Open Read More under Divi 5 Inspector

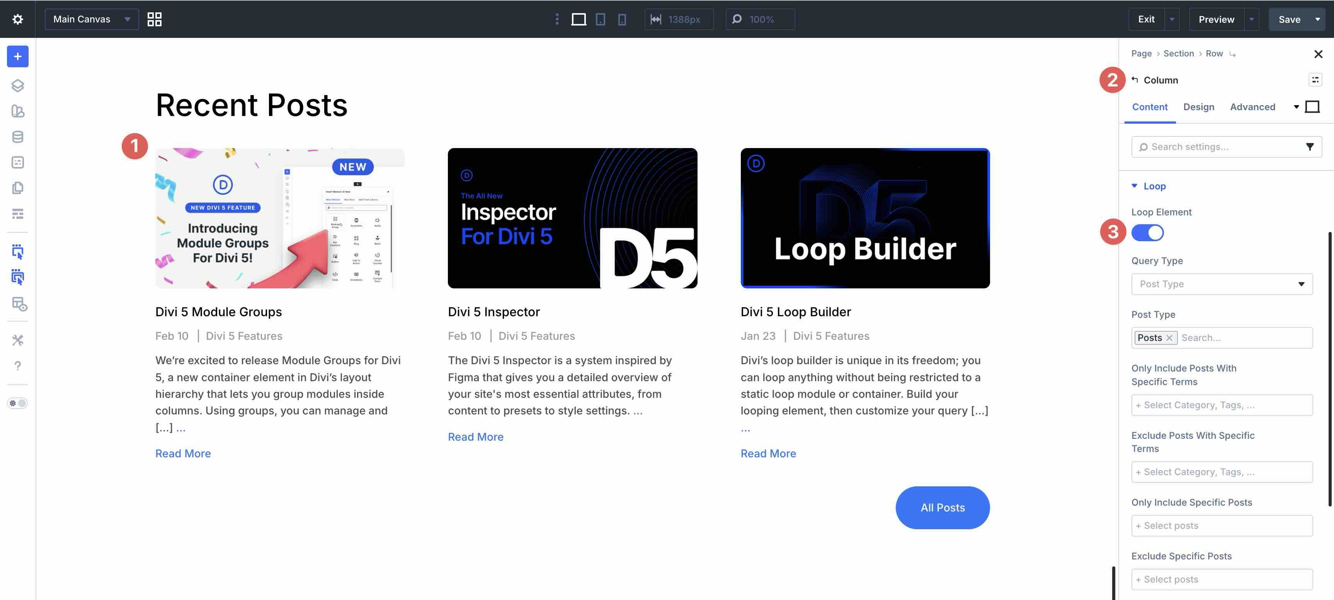(475, 436)
